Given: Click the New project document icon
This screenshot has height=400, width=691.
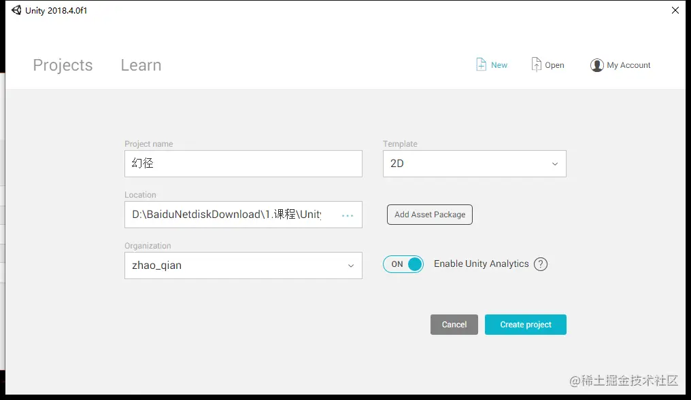Looking at the screenshot, I should point(482,65).
